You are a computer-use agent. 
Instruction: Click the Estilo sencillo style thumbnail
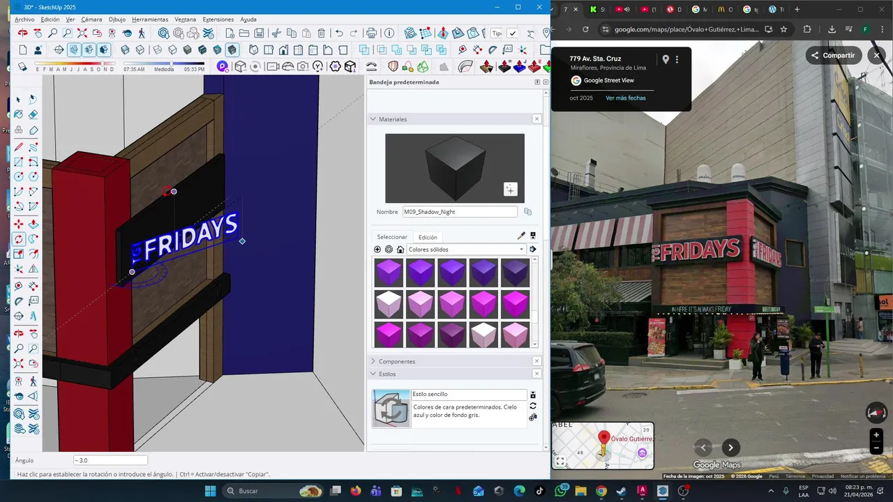pos(391,409)
